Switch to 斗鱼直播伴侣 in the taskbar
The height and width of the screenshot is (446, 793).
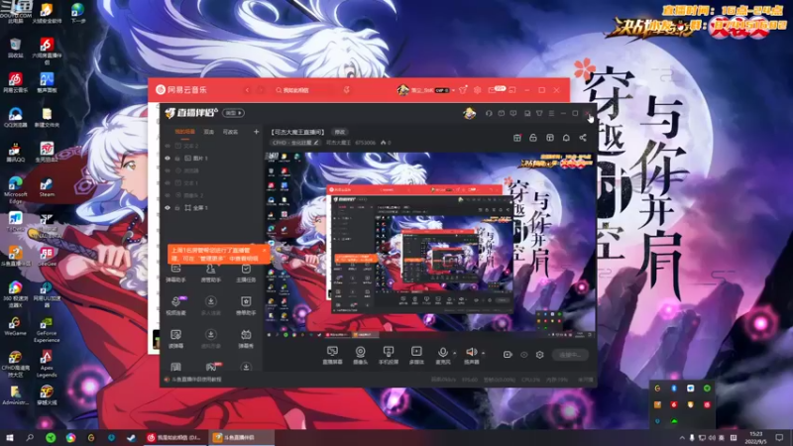click(x=242, y=437)
